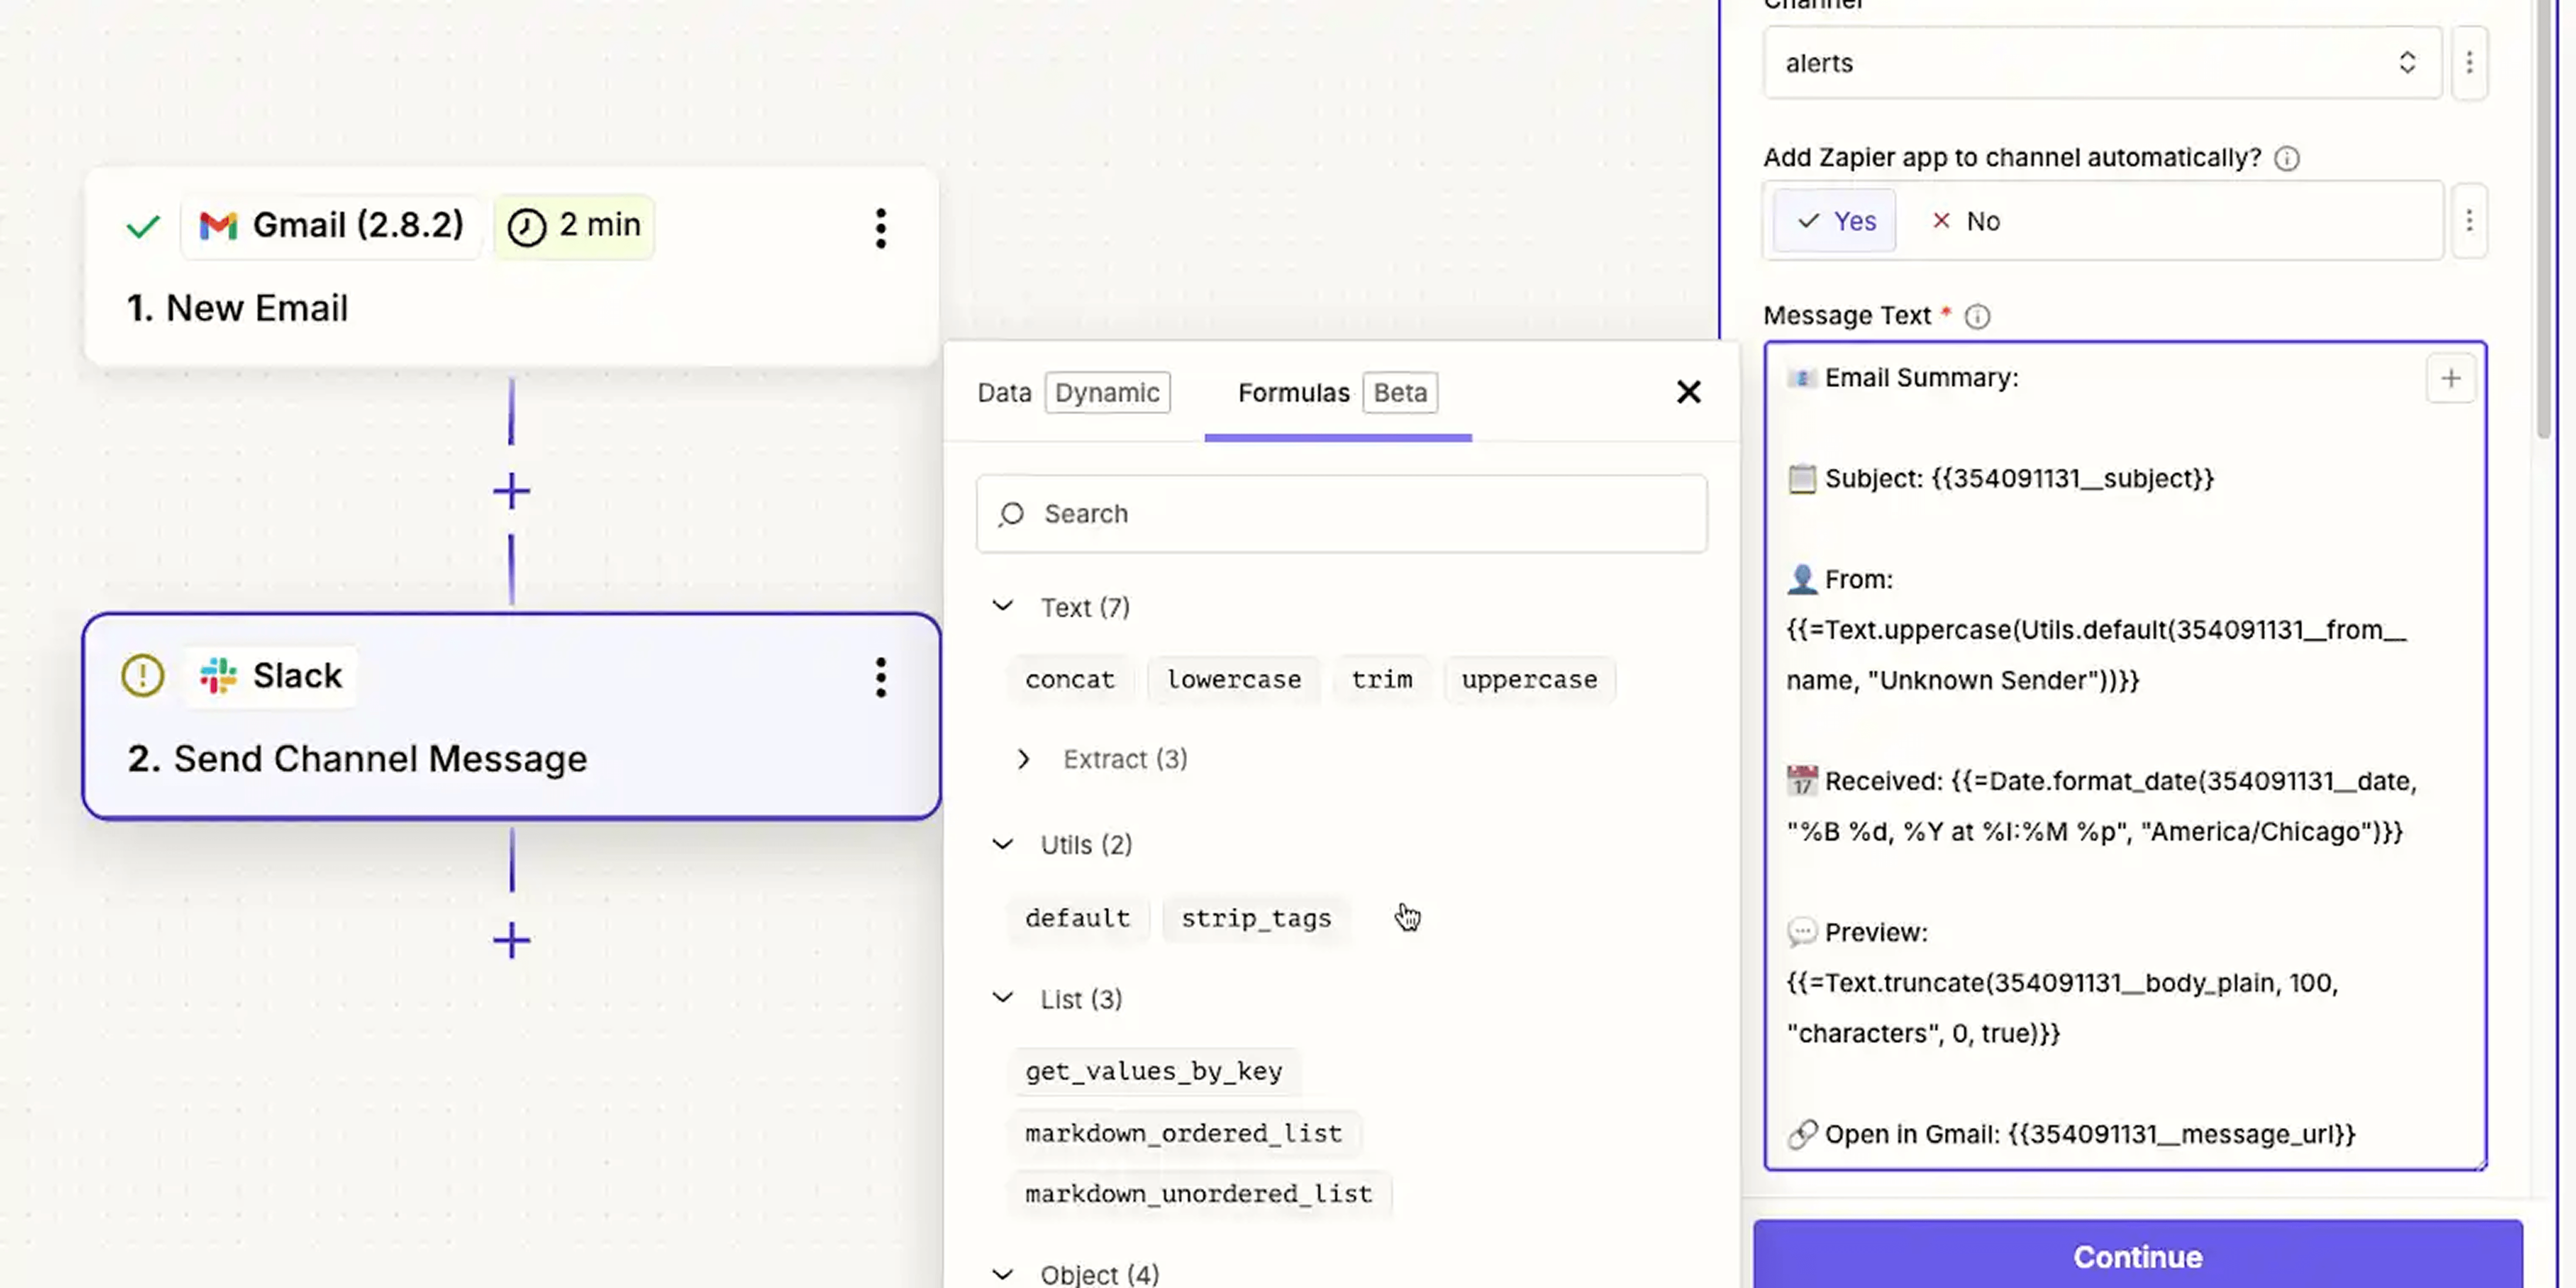Add a step below Slack action
Viewport: 2576px width, 1288px height.
pos(511,940)
